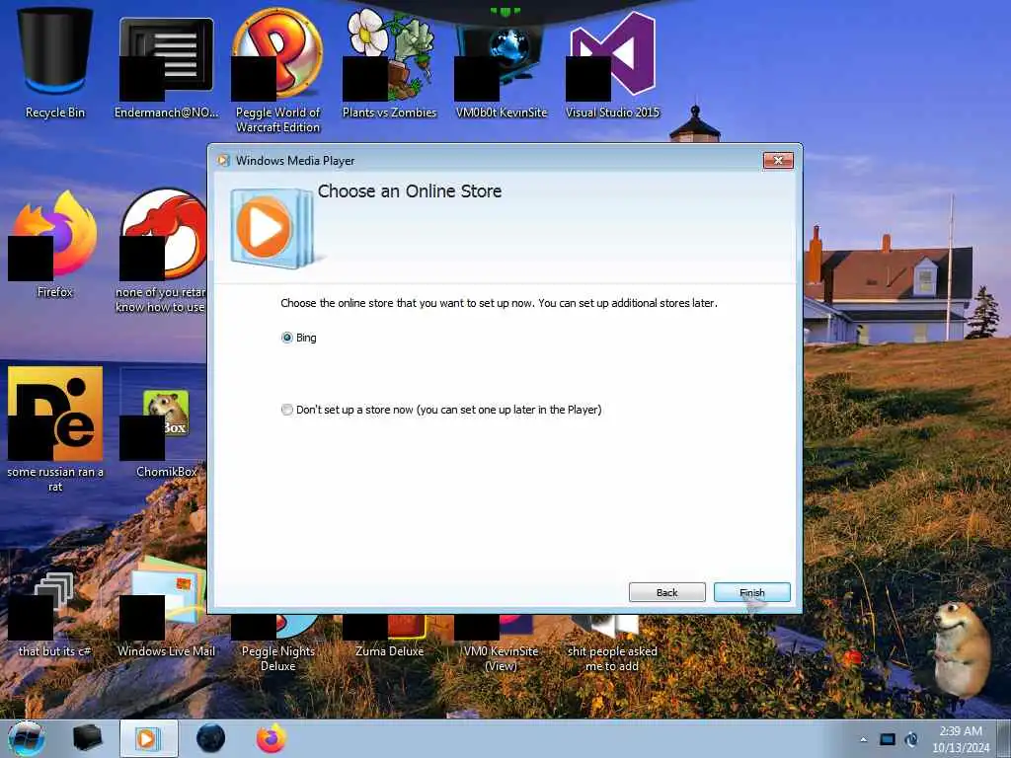Open Firefox from the desktop icon
1011x758 pixels.
coord(55,244)
